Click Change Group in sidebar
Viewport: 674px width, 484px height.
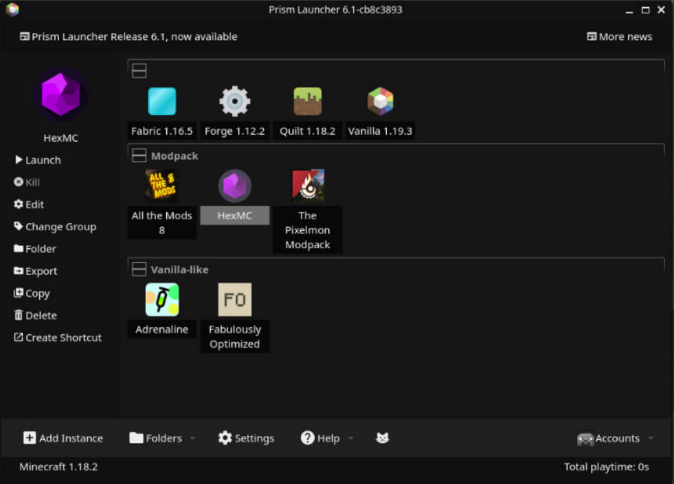coord(55,227)
